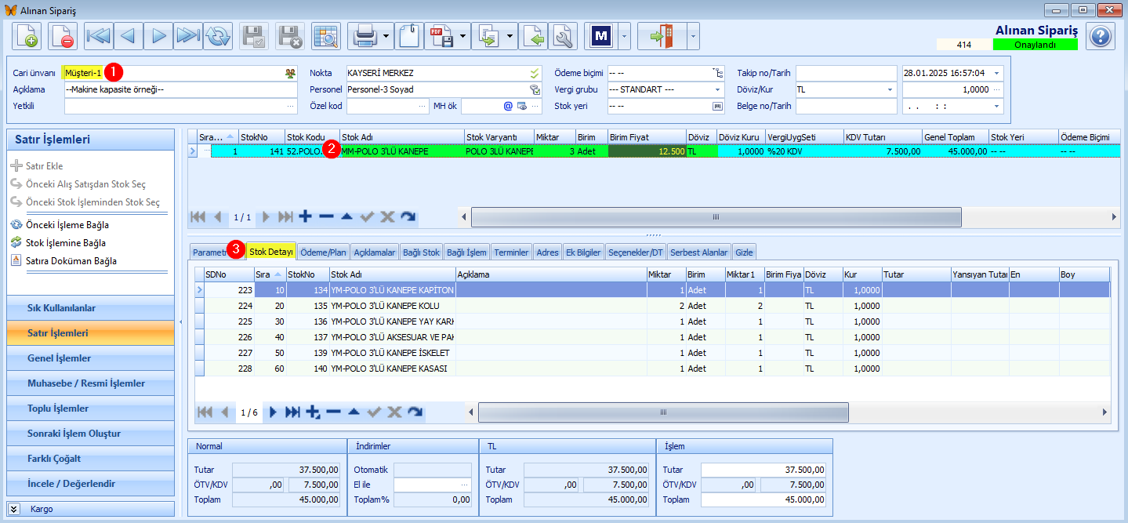Open the Döviz/Kur TL currency dropdown
This screenshot has height=523, width=1128.
(890, 89)
